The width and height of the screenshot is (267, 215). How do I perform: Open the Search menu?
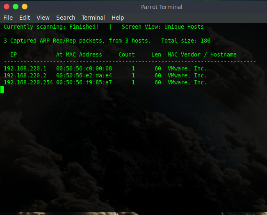pyautogui.click(x=66, y=18)
